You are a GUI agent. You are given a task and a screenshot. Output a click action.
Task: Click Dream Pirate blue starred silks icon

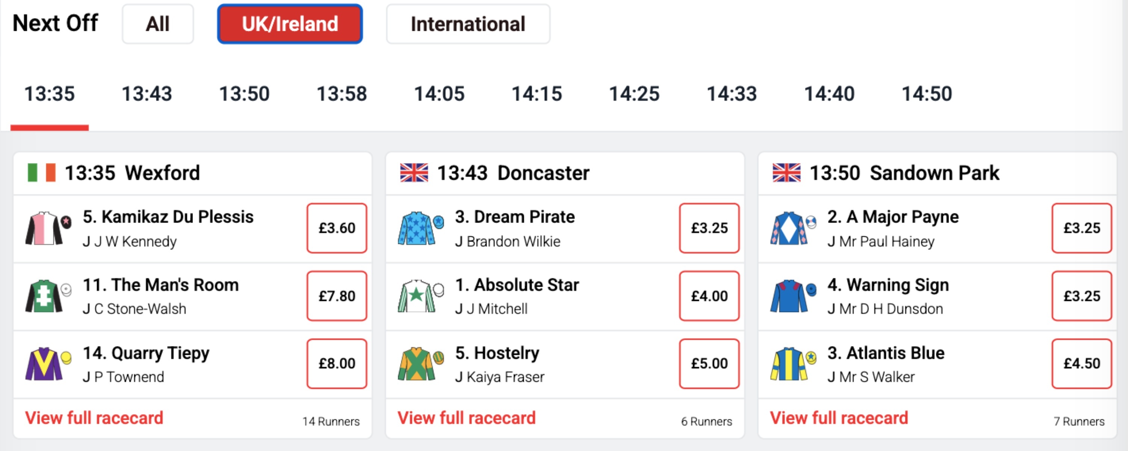click(420, 228)
